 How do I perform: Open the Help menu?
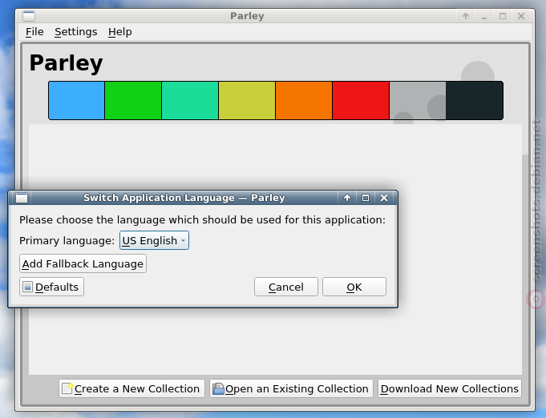tap(119, 32)
